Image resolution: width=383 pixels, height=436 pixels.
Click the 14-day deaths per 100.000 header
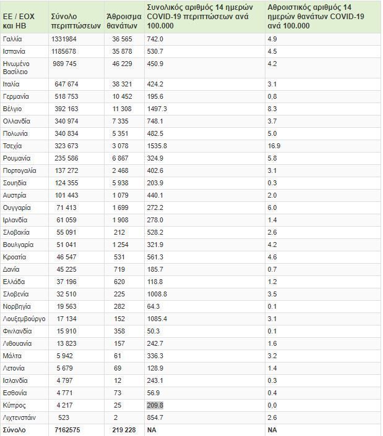(x=316, y=17)
